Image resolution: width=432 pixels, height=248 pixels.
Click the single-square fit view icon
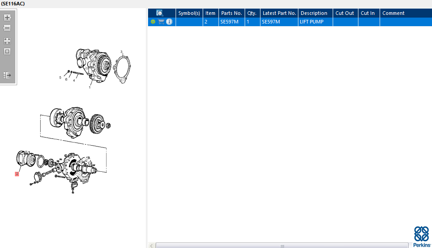(7, 51)
